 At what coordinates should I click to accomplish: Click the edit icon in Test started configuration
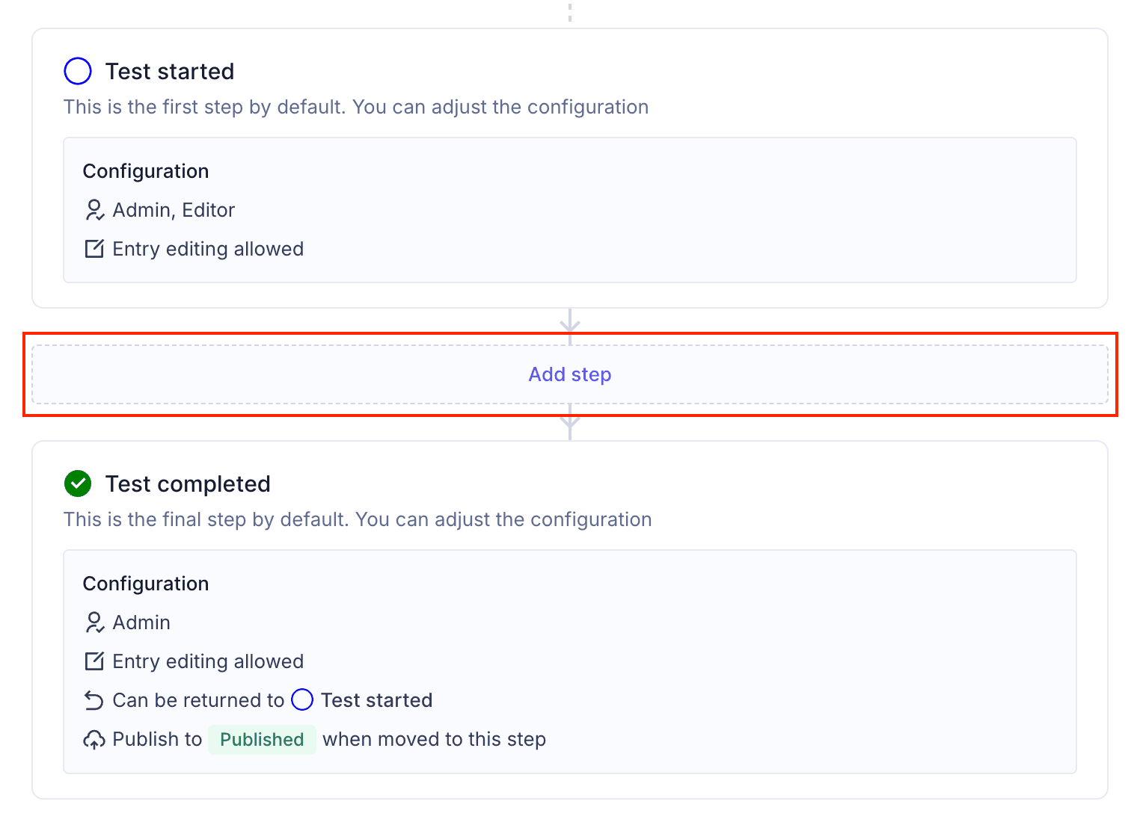click(94, 249)
